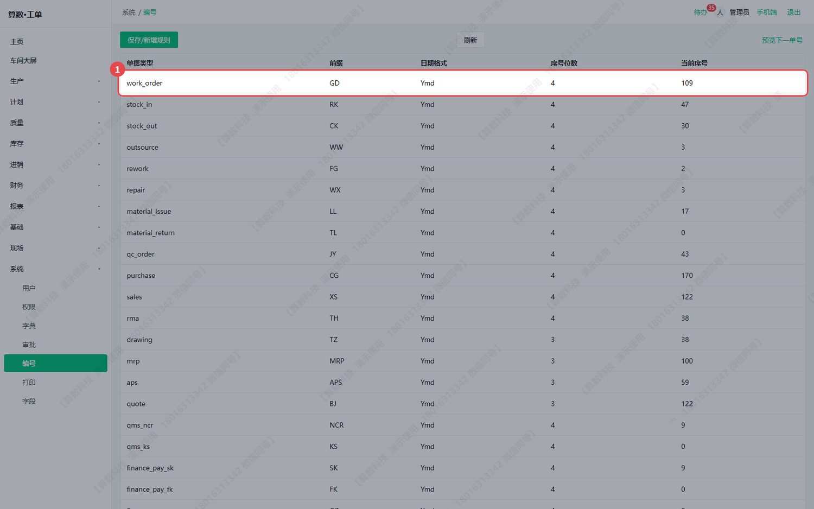Click the 预览下一单号 link

(x=782, y=40)
